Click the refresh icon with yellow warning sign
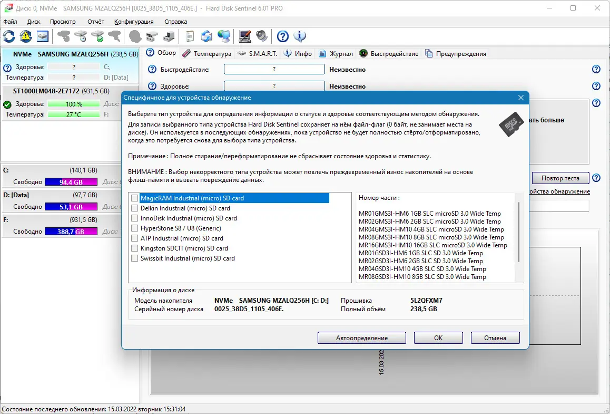 (26, 36)
